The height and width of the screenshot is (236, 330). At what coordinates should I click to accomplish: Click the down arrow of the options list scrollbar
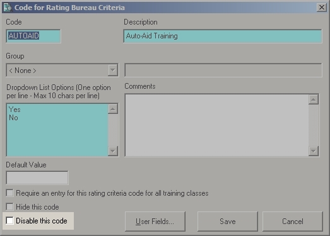113,151
